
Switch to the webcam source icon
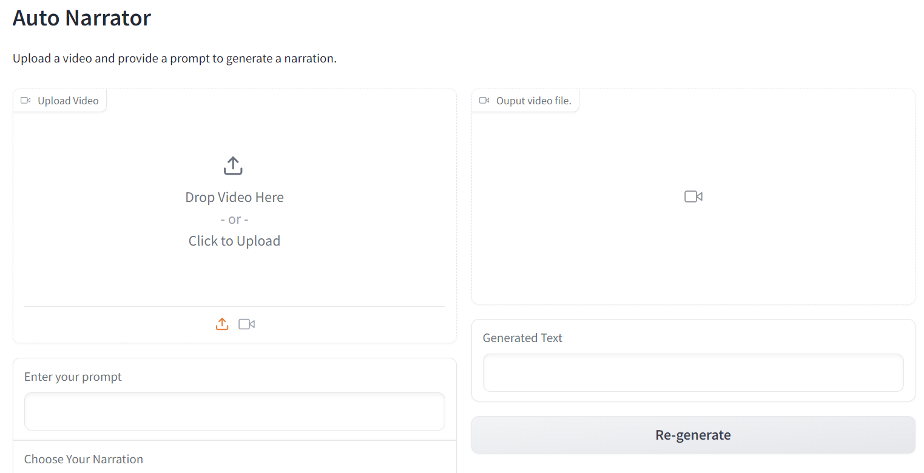coord(246,324)
